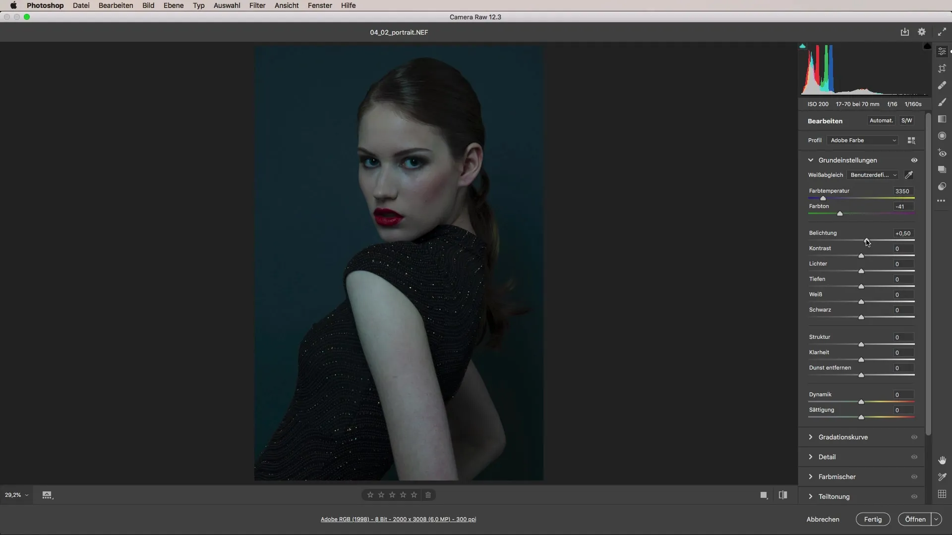
Task: Click the edit panel vertical scrollbar
Action: click(928, 275)
